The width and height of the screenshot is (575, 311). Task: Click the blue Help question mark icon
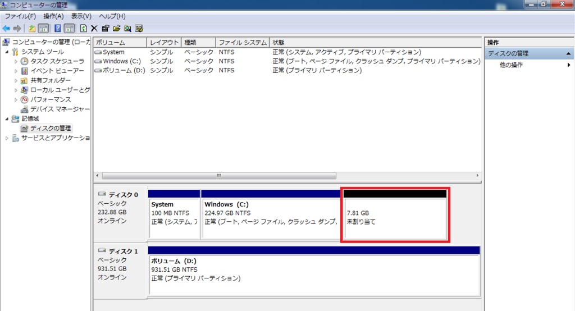(58, 28)
